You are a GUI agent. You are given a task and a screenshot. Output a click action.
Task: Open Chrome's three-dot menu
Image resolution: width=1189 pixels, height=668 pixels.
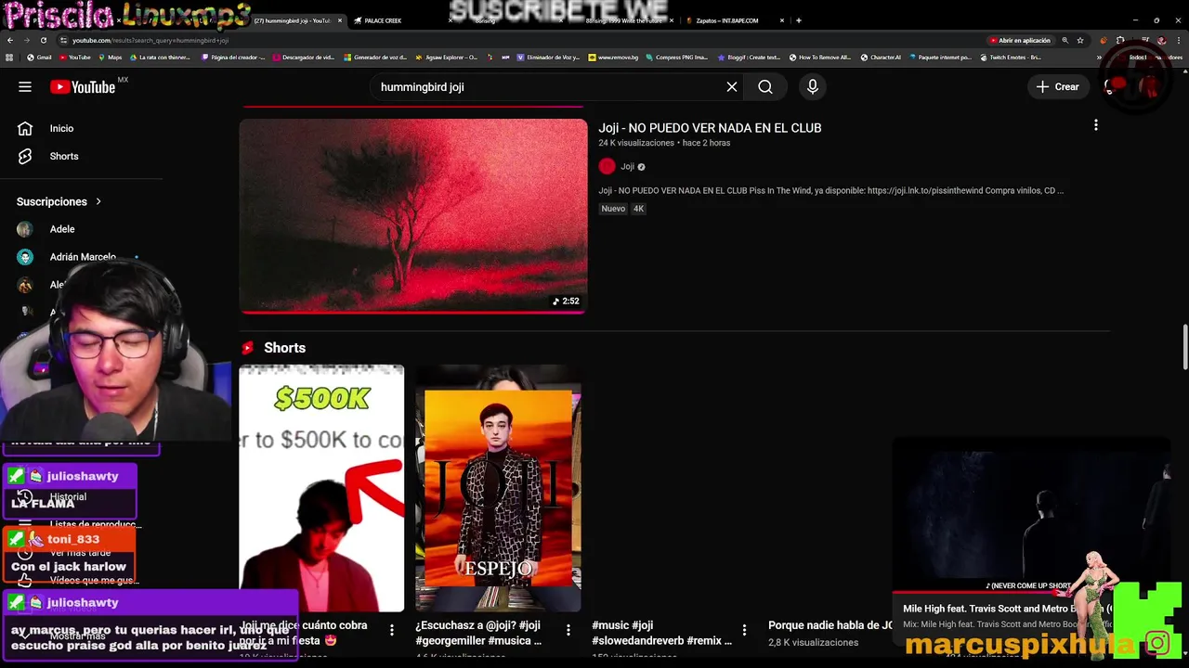coord(1178,41)
